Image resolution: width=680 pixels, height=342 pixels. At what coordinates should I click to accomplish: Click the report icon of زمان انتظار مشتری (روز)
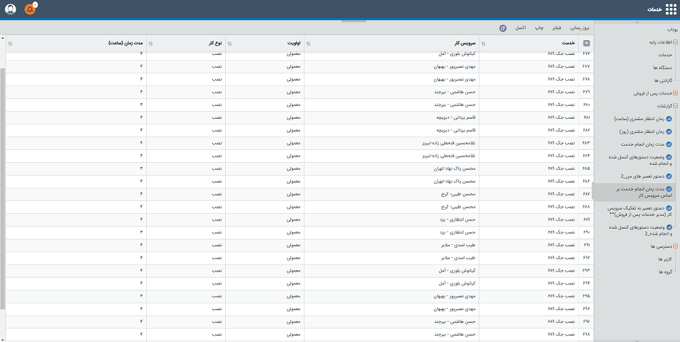668,132
